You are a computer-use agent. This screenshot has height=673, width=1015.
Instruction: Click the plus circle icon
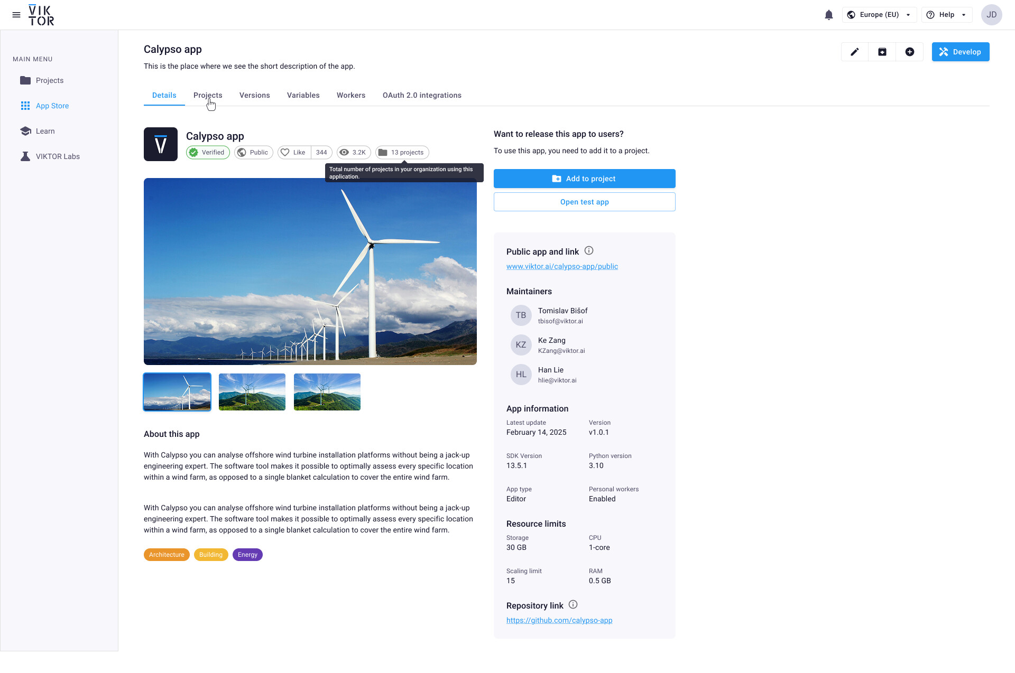909,52
